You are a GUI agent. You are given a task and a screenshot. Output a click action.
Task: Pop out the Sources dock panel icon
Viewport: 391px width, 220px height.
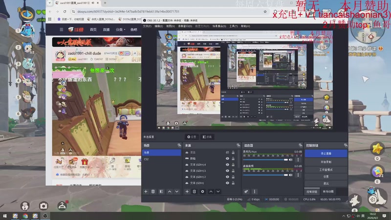click(x=238, y=145)
